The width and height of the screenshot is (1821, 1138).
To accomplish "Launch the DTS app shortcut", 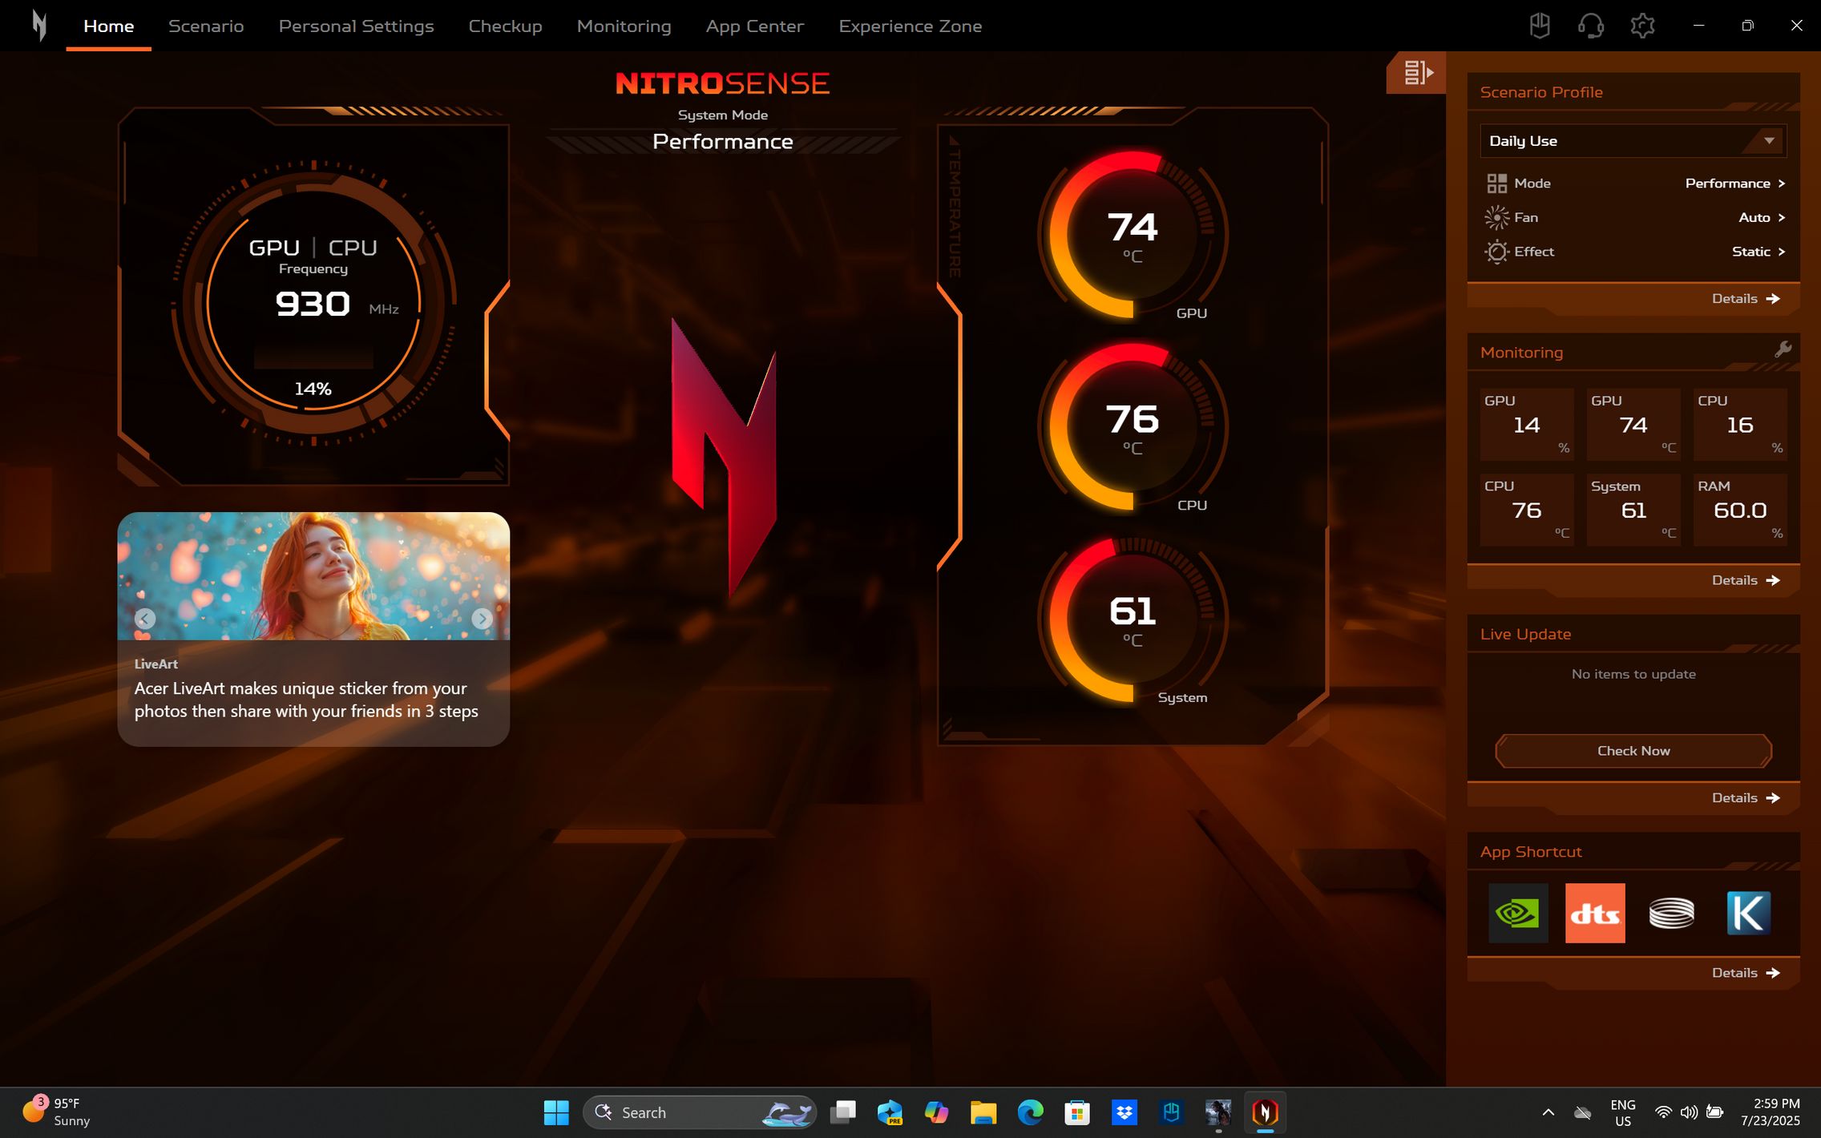I will click(x=1595, y=913).
